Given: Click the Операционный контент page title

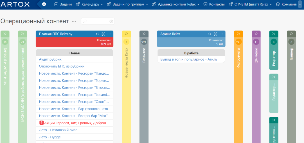Looking at the screenshot, I should click(x=35, y=21).
